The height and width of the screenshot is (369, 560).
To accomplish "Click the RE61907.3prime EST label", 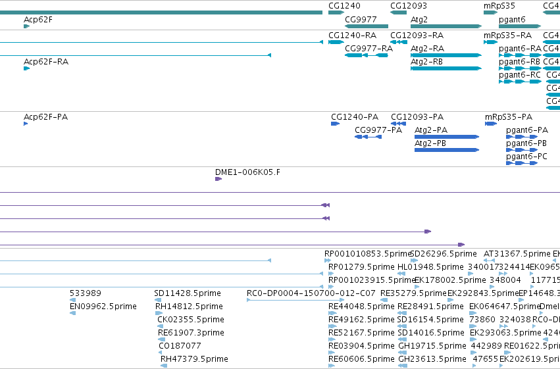I will click(191, 333).
